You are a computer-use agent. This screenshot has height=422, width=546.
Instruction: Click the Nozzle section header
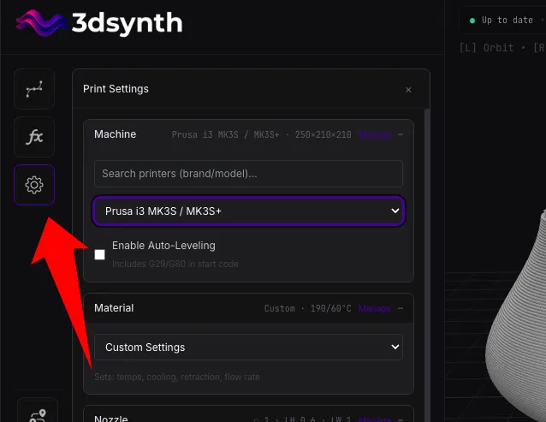click(x=111, y=419)
